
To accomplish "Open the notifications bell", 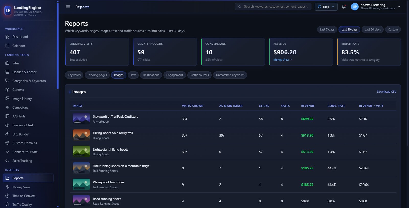I will pos(344,7).
